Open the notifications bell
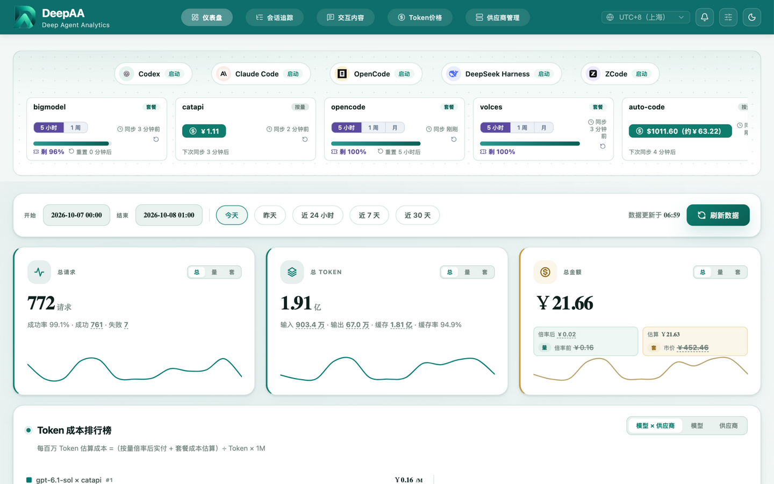Image resolution: width=774 pixels, height=484 pixels. point(705,17)
